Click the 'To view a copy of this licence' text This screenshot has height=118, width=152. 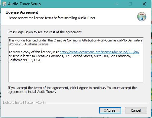point(34,52)
